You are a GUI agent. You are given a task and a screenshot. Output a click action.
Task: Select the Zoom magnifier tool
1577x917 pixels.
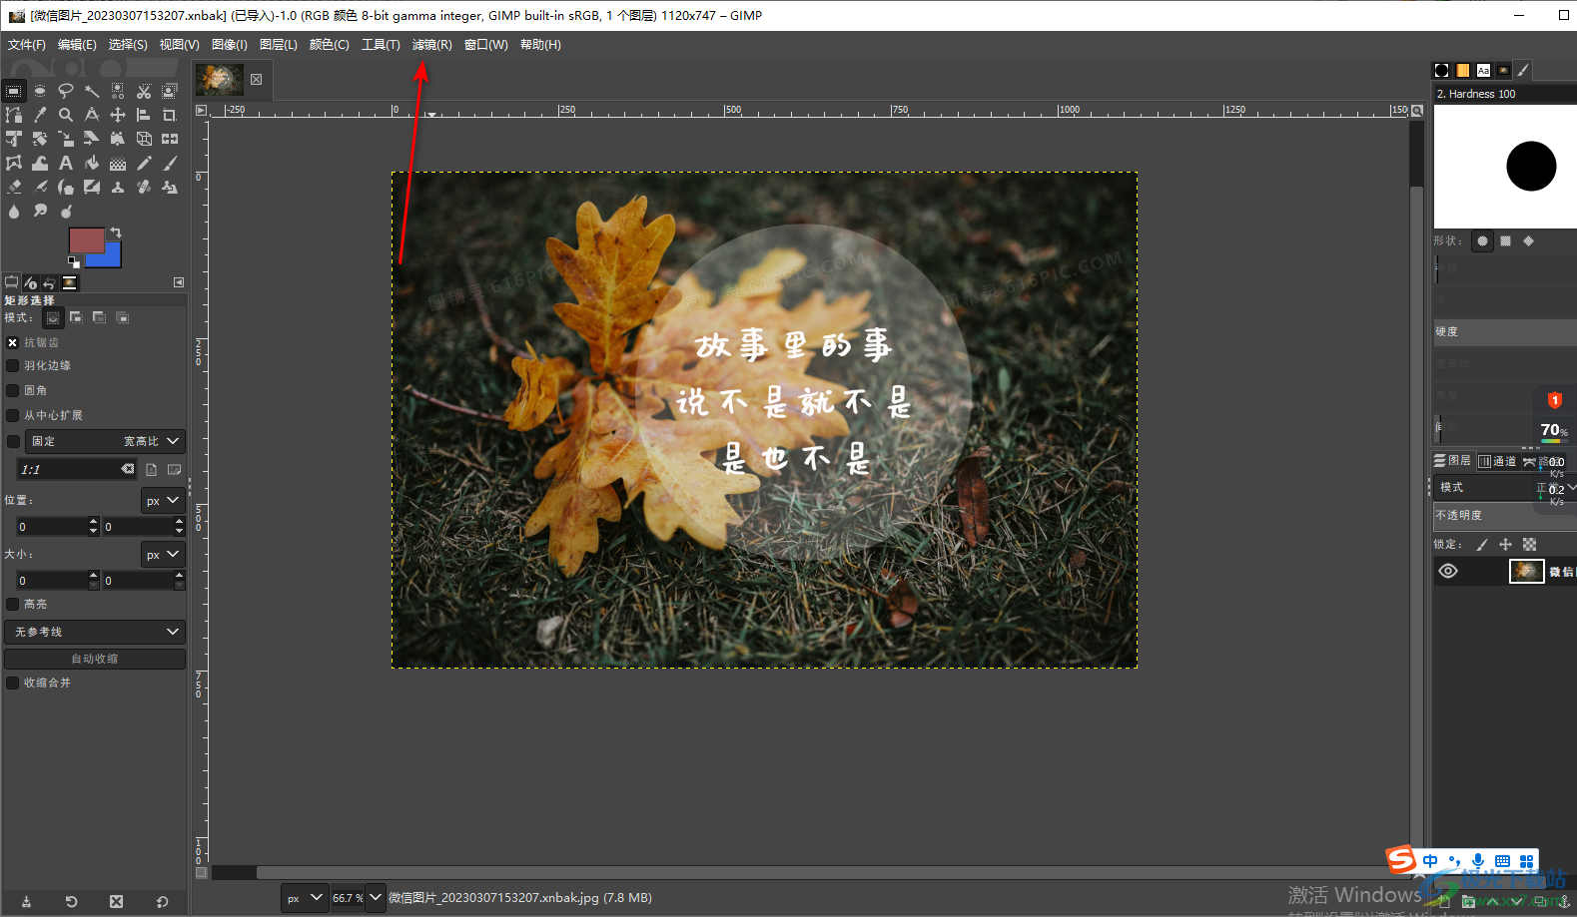(66, 115)
